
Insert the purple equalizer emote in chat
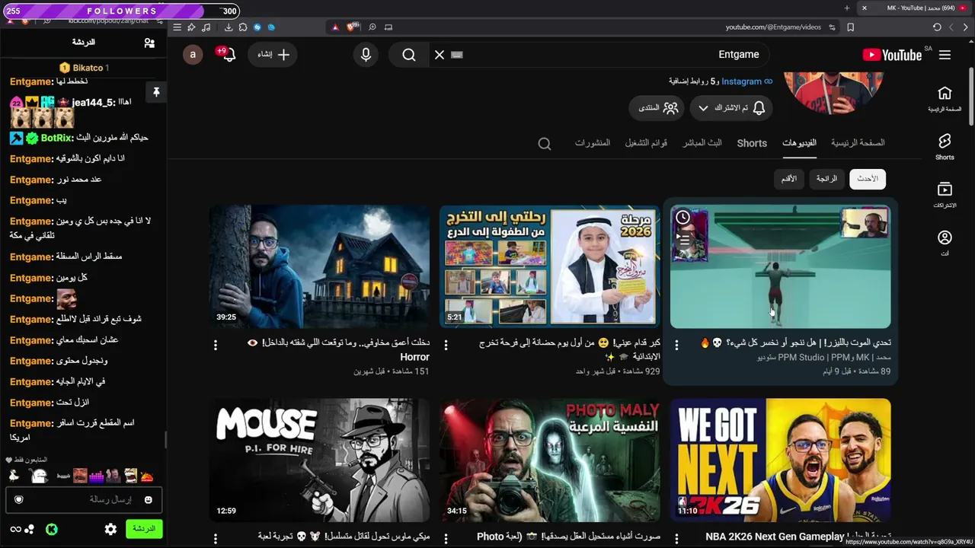click(x=96, y=477)
